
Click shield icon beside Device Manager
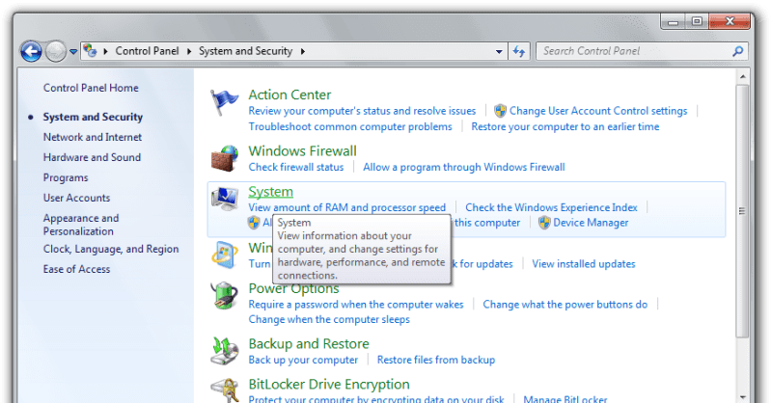[544, 223]
